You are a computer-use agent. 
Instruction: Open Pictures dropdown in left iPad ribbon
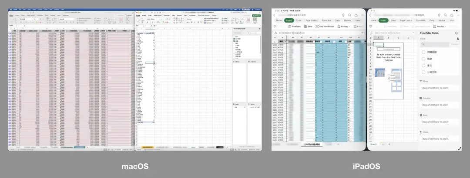pos(343,26)
